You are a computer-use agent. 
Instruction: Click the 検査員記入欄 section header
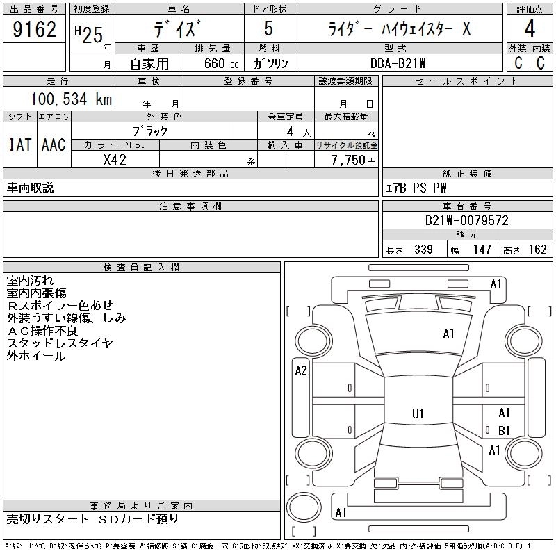[x=142, y=267]
